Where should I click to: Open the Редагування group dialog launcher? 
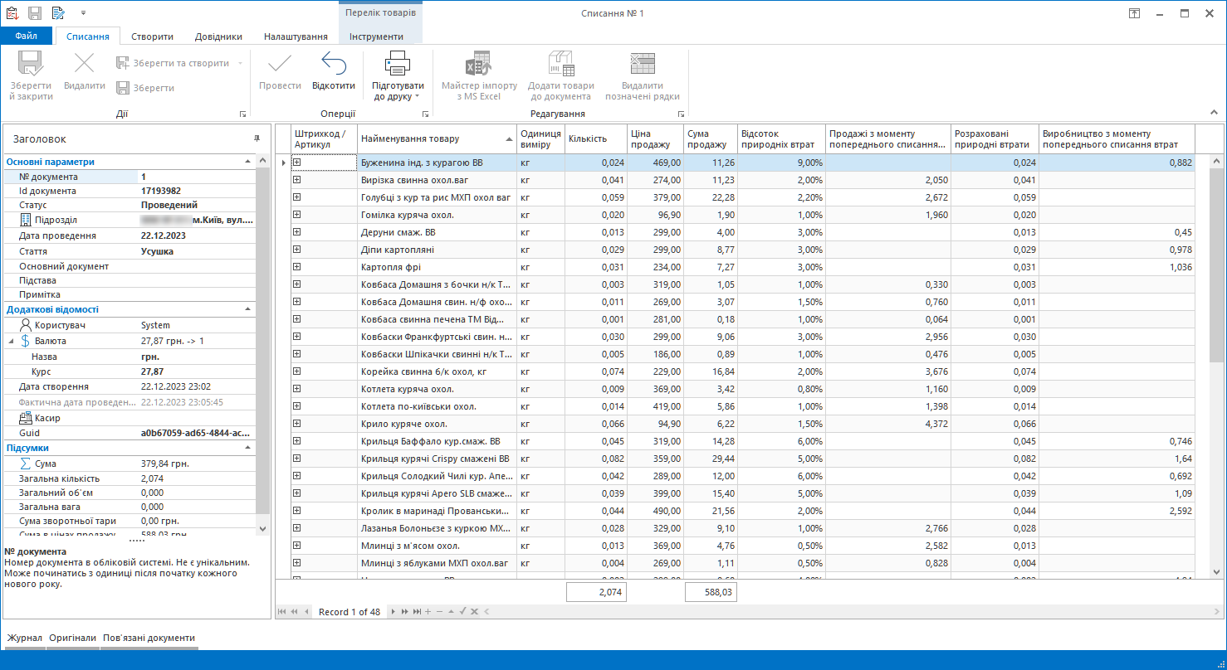click(681, 114)
